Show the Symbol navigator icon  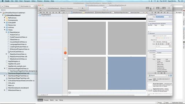[x=44, y=12]
